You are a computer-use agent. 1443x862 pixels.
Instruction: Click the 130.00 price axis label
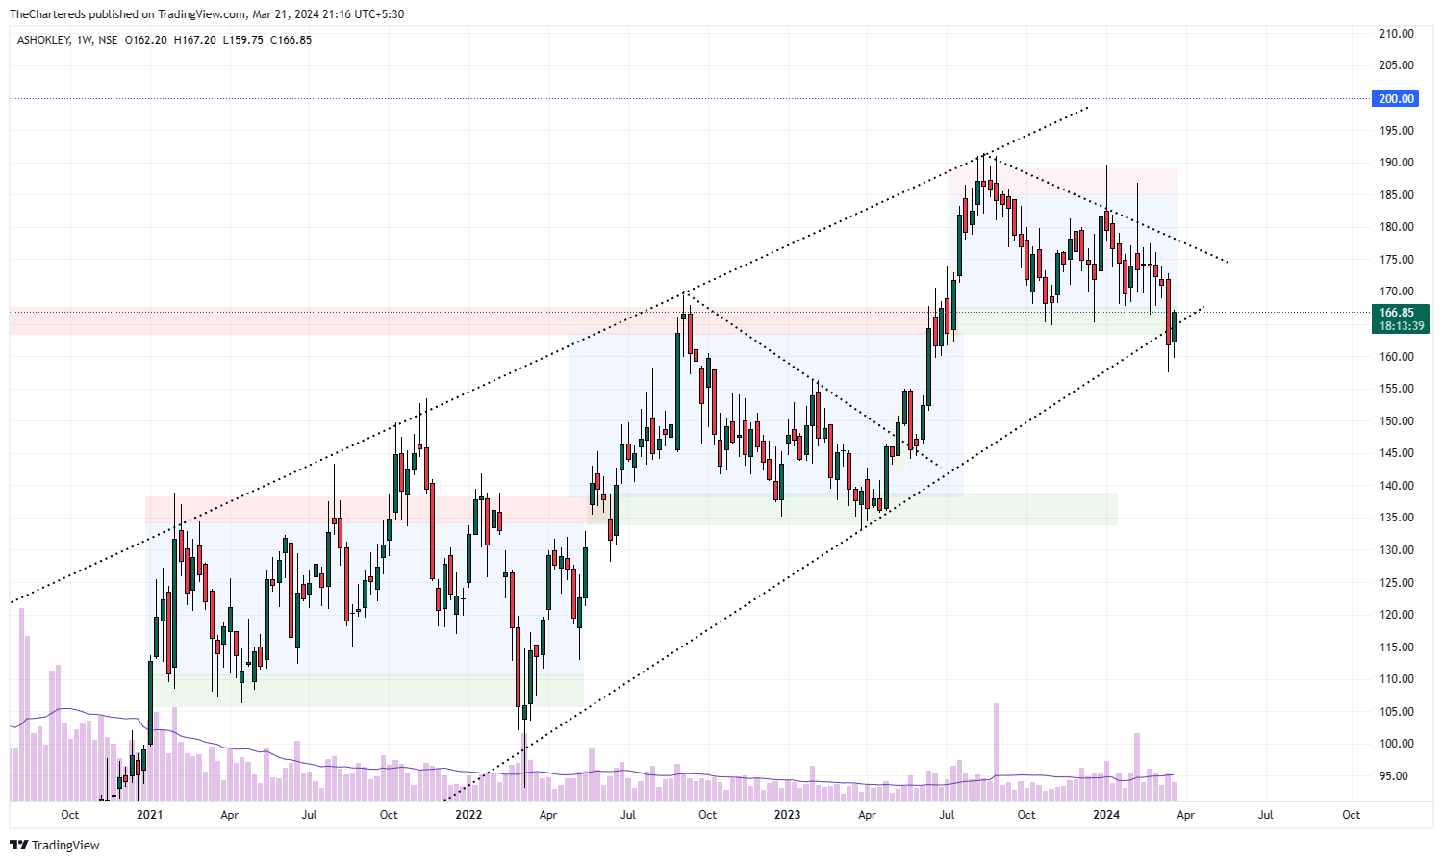coord(1397,550)
